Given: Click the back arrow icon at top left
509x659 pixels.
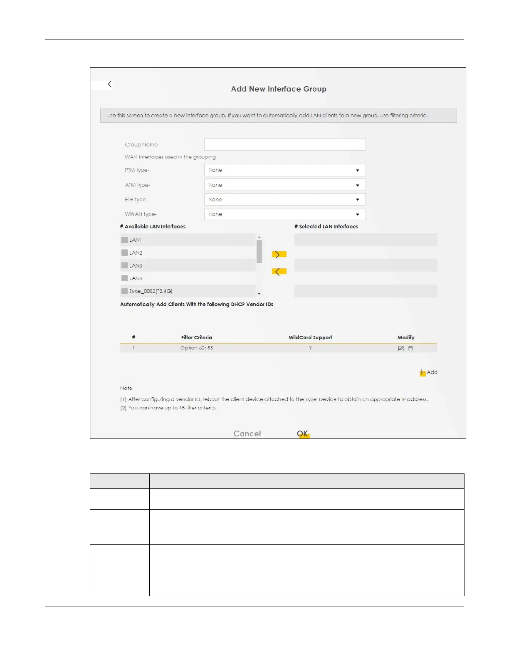Looking at the screenshot, I should [x=109, y=84].
